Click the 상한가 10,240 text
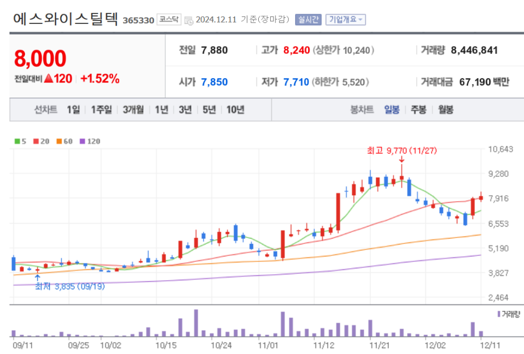This screenshot has height=354, width=524. point(343,50)
